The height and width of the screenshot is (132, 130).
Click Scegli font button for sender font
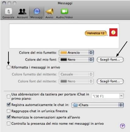(x=110, y=81)
